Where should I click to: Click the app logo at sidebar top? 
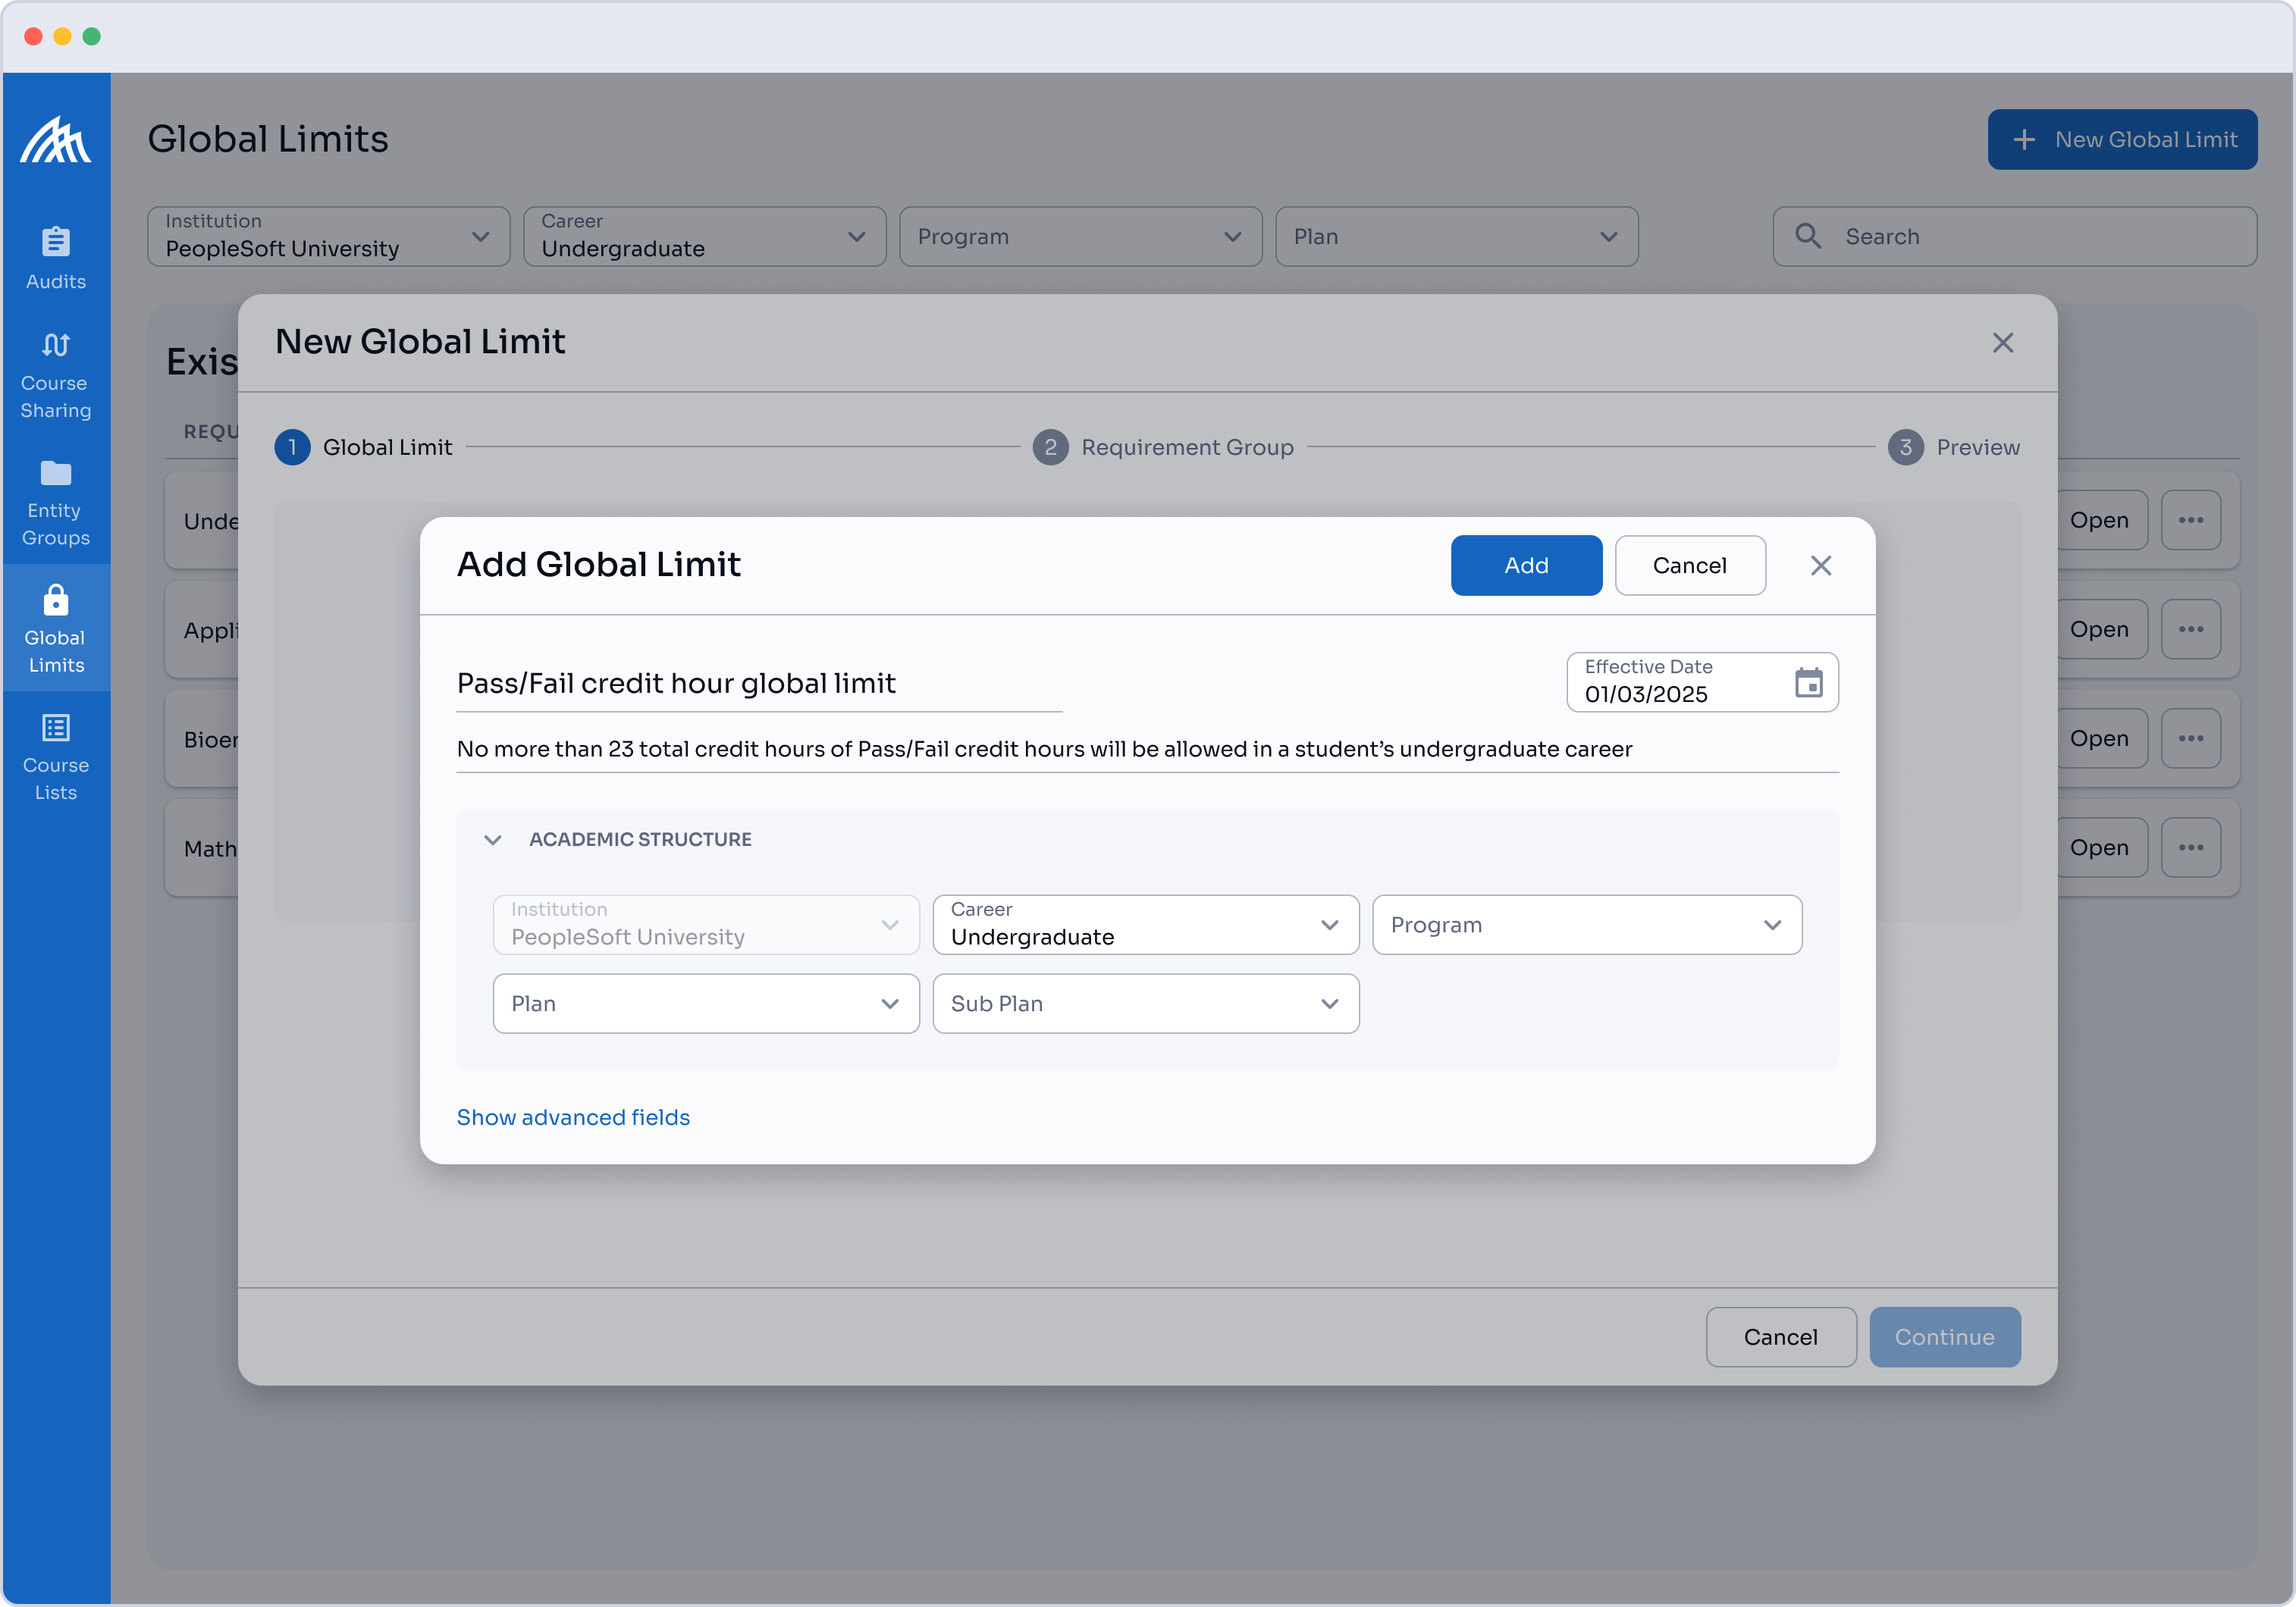56,140
